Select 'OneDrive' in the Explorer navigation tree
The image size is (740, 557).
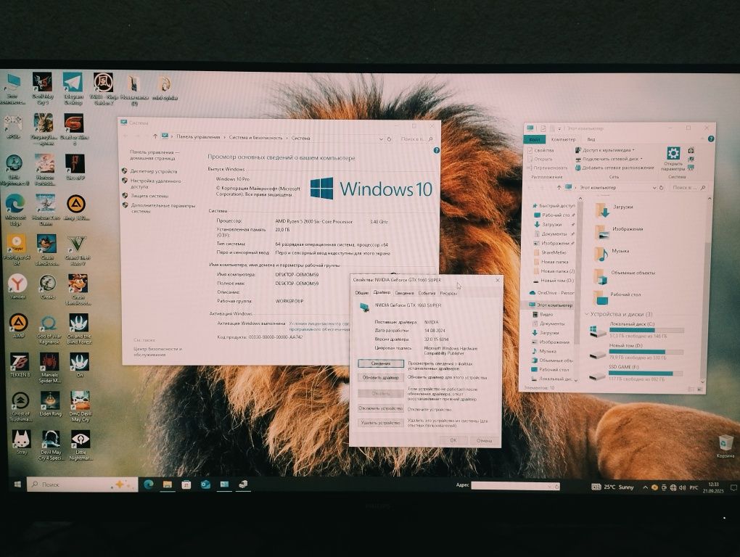click(x=552, y=293)
